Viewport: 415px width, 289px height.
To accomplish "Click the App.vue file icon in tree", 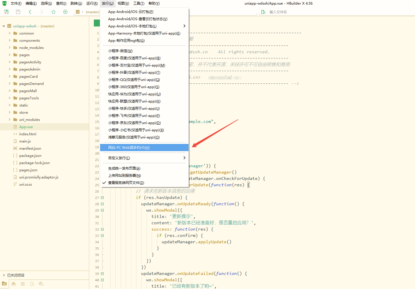I will [x=15, y=127].
